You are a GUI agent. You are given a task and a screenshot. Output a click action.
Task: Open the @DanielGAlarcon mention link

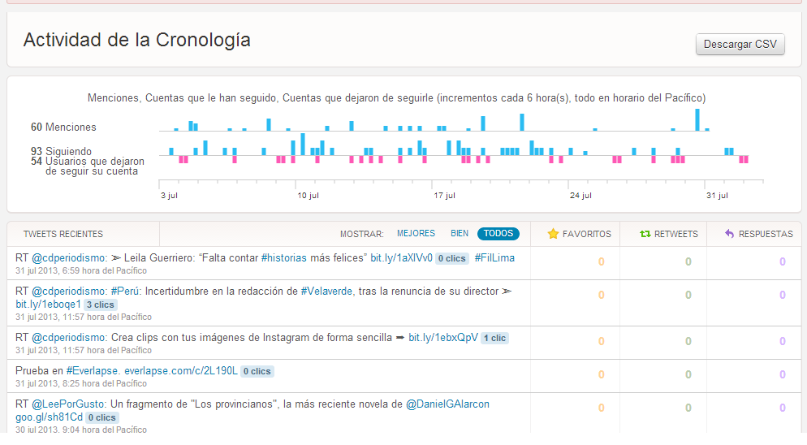coord(447,404)
